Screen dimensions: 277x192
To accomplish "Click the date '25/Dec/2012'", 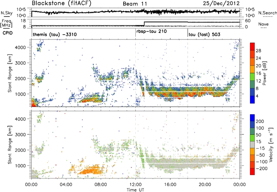I will click(221, 3).
